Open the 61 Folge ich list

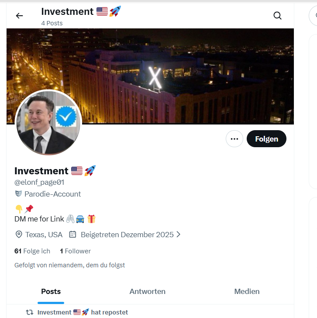32,251
